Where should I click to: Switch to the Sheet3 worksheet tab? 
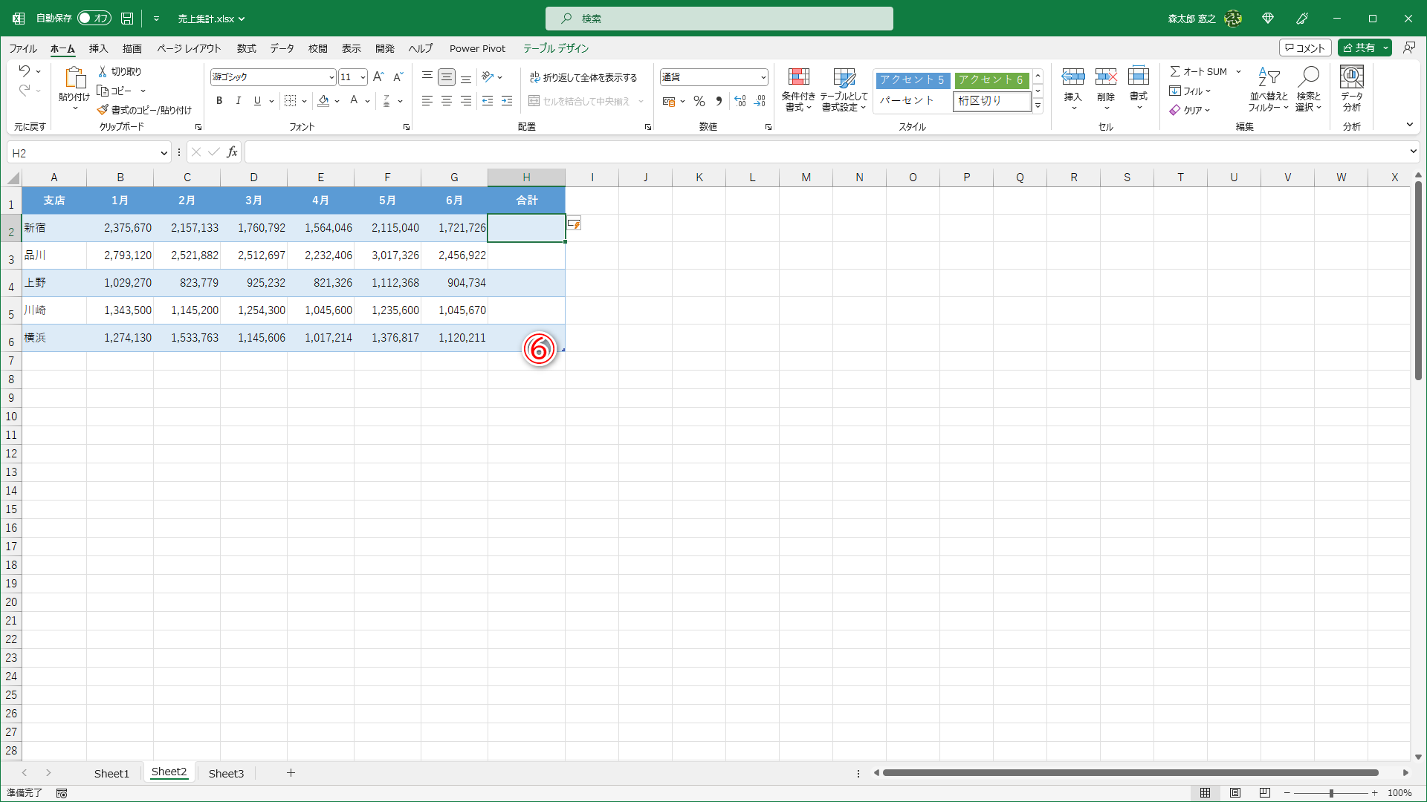226,773
